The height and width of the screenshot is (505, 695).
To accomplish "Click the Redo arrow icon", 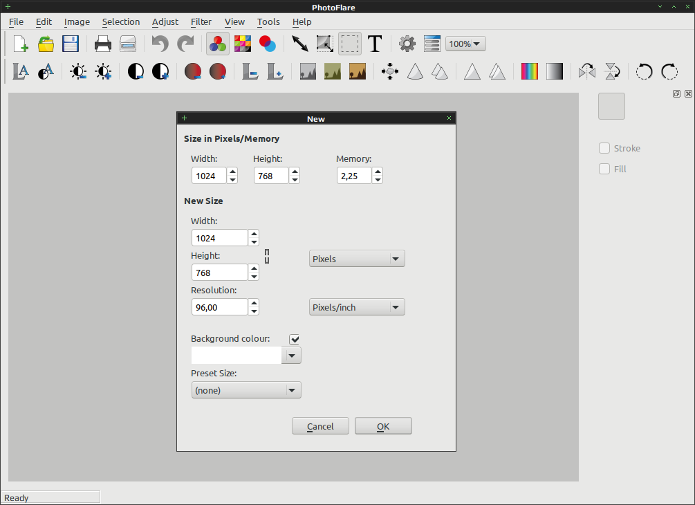I will (185, 44).
